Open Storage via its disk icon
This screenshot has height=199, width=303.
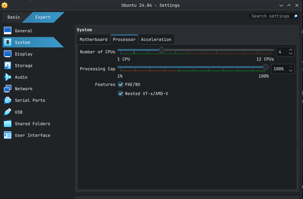tap(8, 65)
